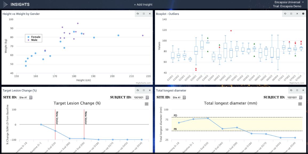Expand Total longest diameter panel to fullscreen
308x154 pixels.
coord(297,90)
